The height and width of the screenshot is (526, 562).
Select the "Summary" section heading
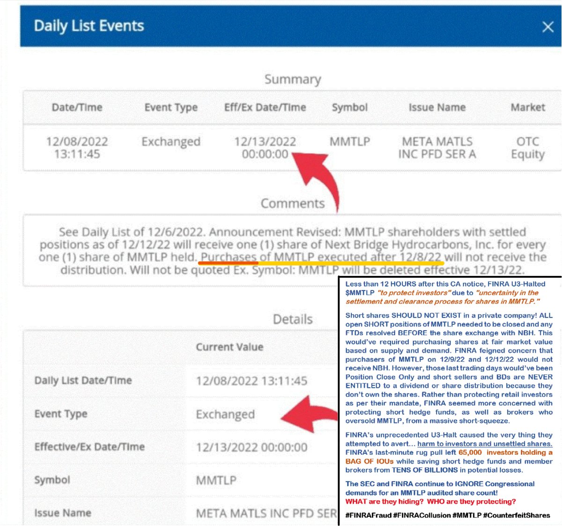(x=293, y=79)
